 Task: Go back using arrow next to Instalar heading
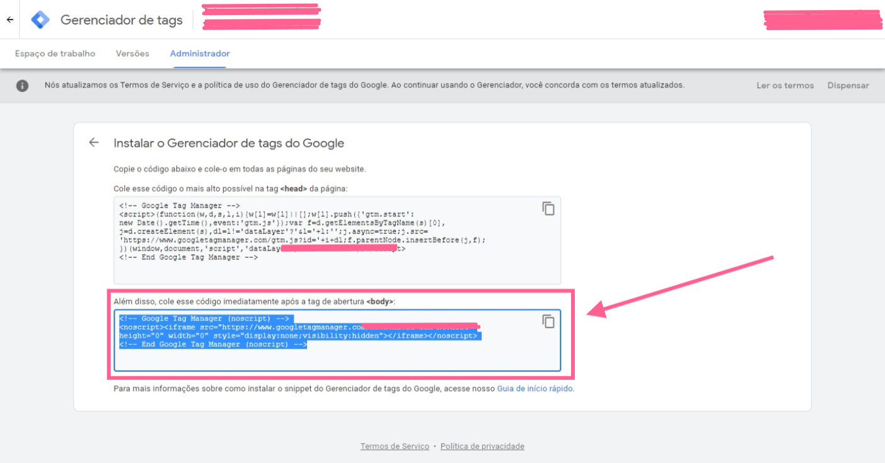tap(94, 142)
